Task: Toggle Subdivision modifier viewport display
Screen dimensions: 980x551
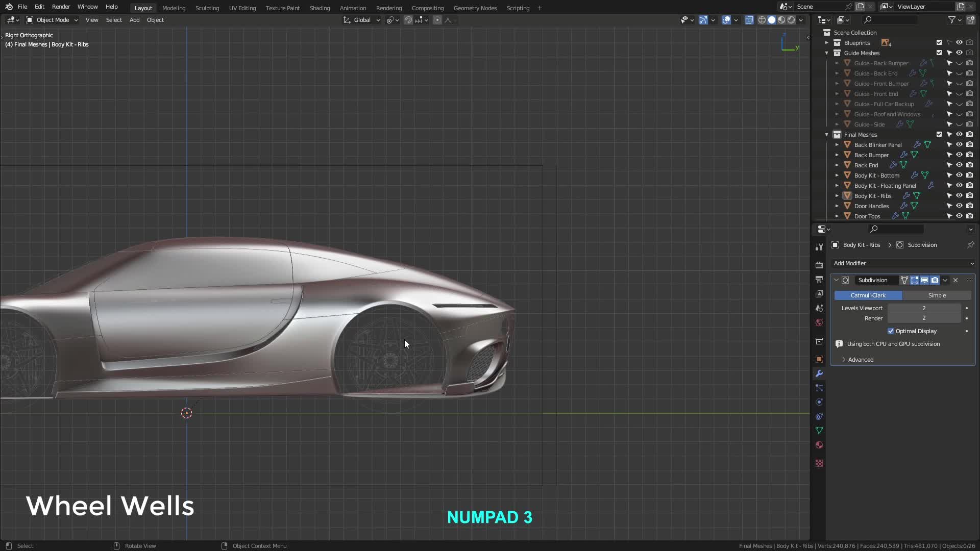Action: (x=924, y=280)
